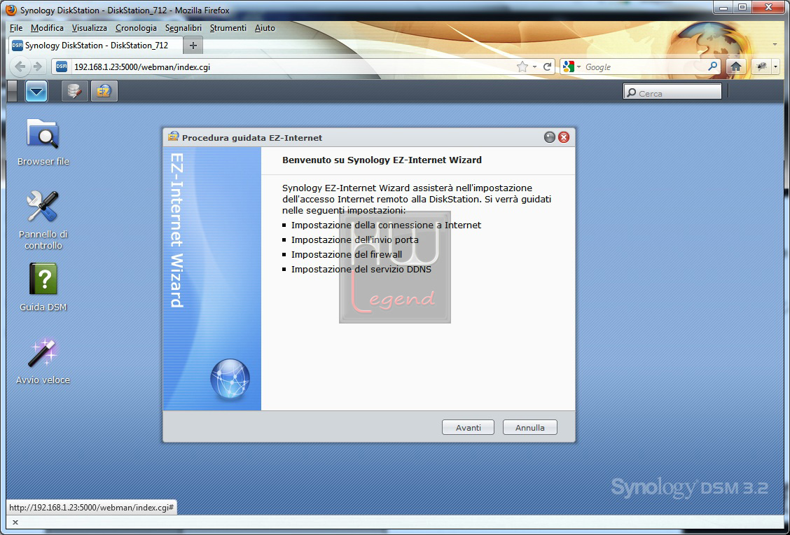Open the Modifica menu
This screenshot has height=535, width=790.
coord(47,28)
